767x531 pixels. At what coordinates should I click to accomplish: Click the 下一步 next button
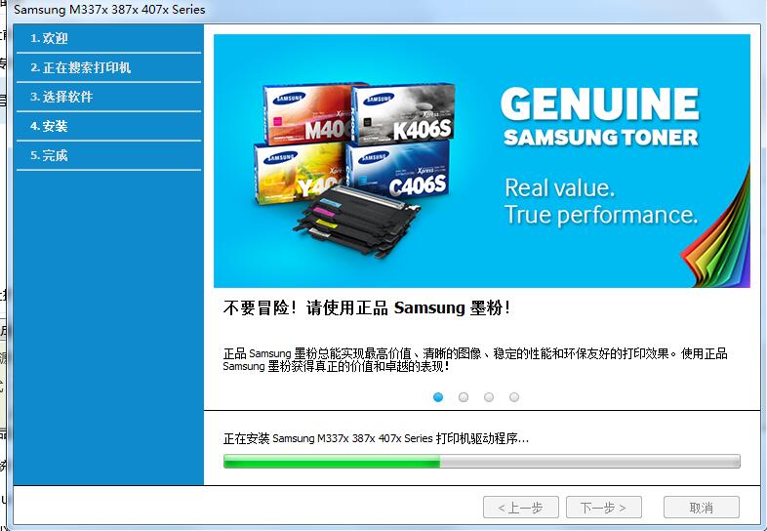tap(604, 508)
